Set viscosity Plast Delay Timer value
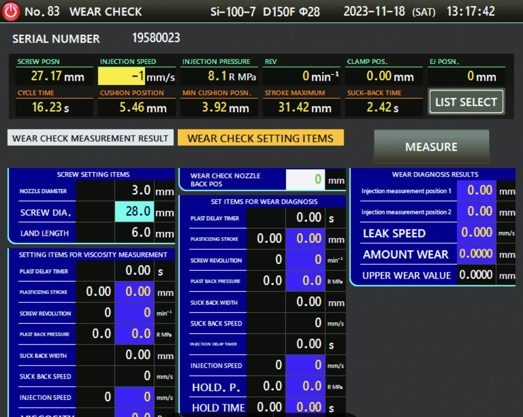The height and width of the screenshot is (417, 523). (x=135, y=271)
